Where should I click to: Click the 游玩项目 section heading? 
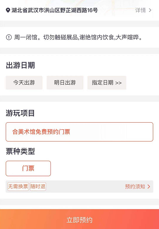(x=20, y=113)
